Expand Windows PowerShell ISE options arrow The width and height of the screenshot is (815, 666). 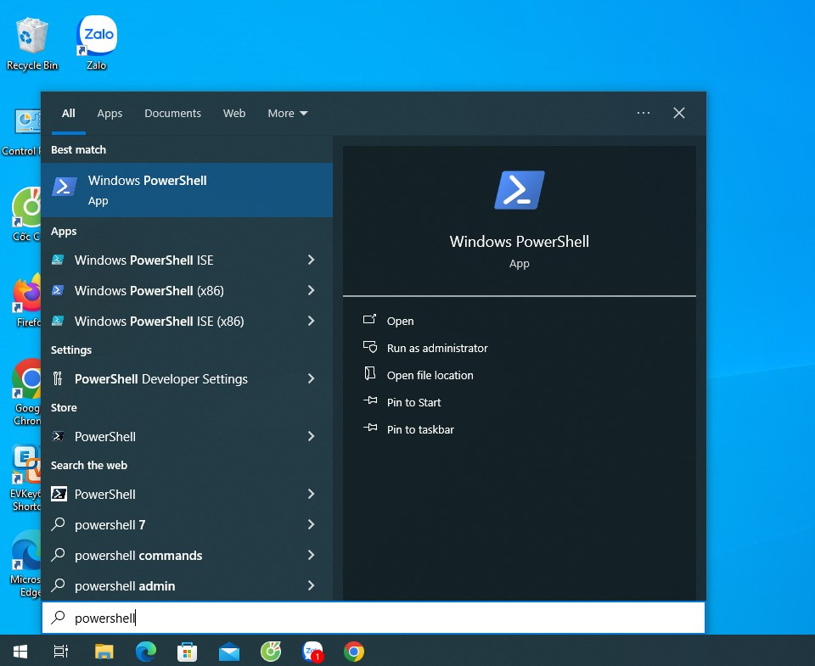click(x=311, y=260)
